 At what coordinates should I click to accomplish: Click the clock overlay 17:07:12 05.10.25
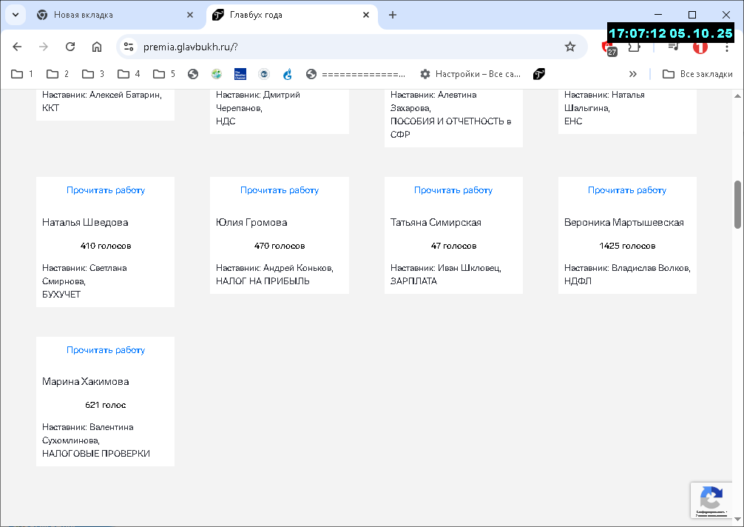[x=671, y=33]
